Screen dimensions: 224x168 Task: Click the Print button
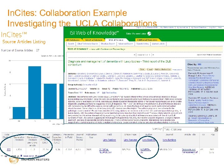[142, 69]
